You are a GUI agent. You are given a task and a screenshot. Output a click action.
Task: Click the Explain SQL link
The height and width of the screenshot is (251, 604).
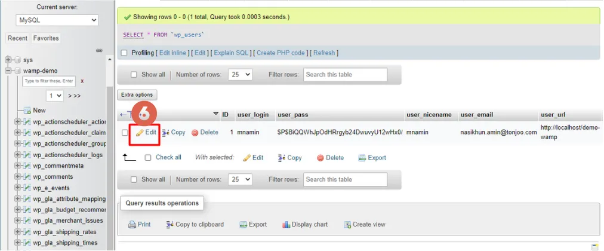231,53
